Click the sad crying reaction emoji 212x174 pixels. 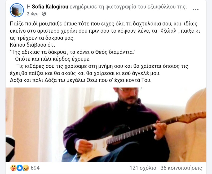26,168
